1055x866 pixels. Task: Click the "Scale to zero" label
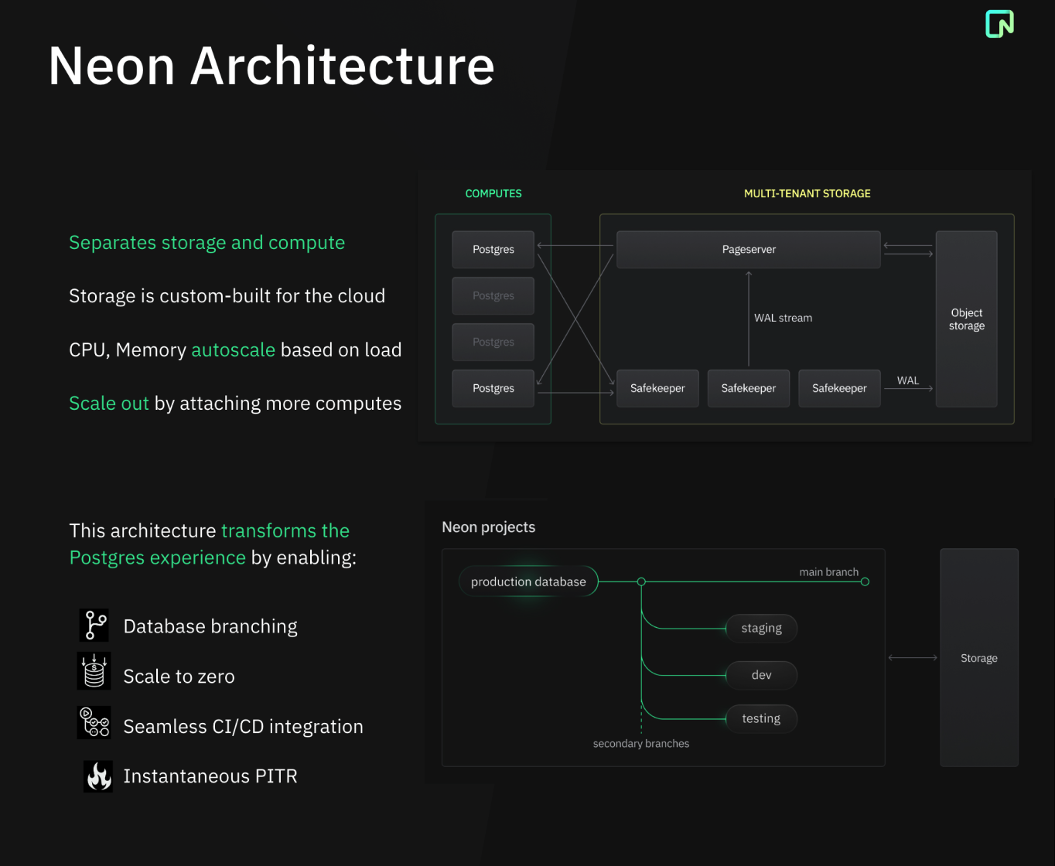tap(179, 676)
